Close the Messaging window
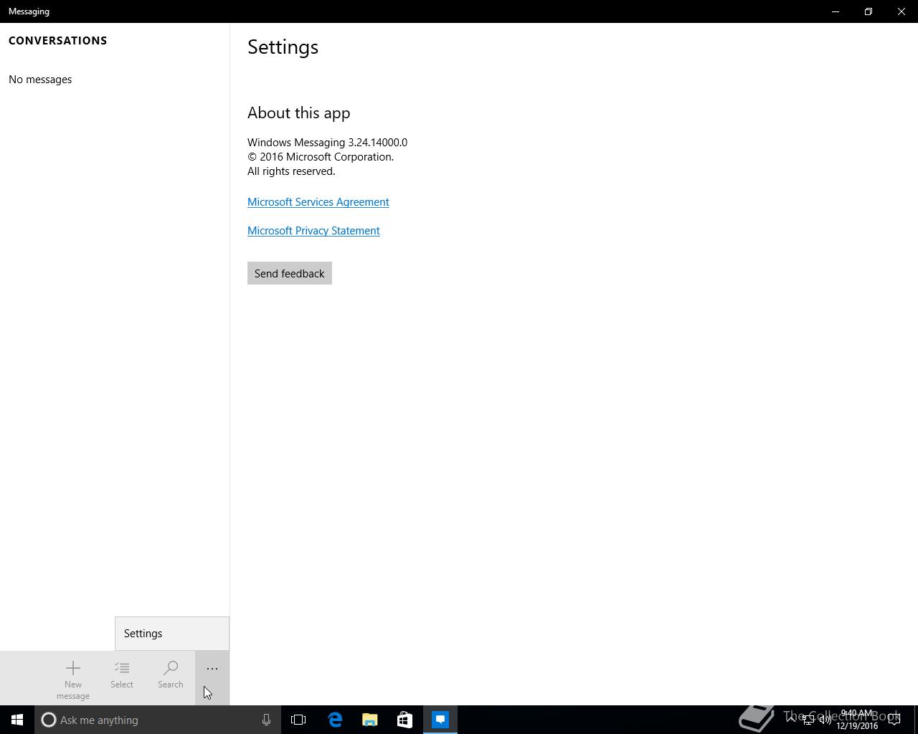Viewport: 918px width, 734px height. (x=902, y=11)
